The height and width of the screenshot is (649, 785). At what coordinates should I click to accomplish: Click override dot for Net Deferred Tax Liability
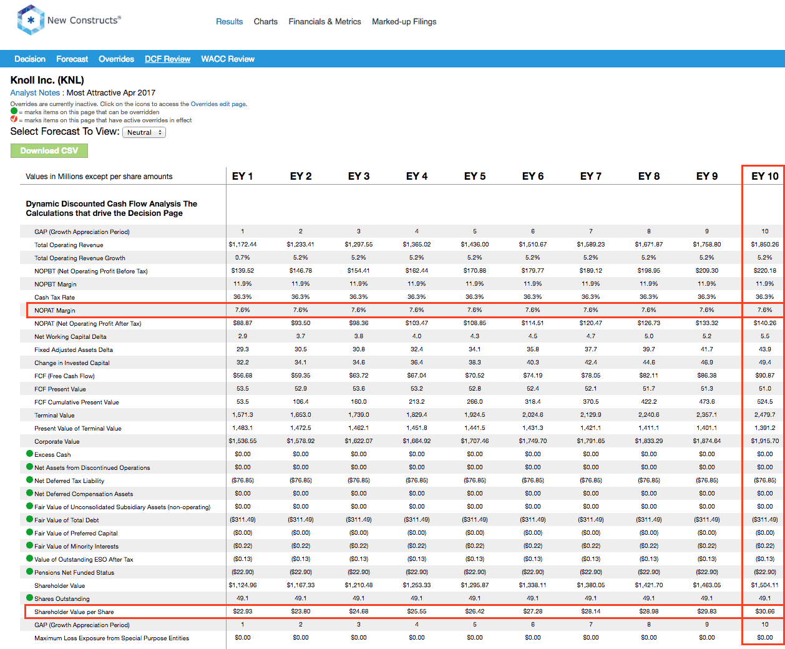point(29,480)
